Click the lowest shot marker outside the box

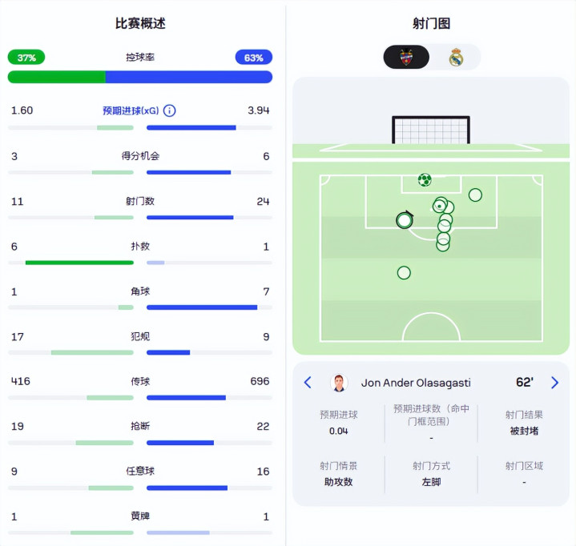404,273
